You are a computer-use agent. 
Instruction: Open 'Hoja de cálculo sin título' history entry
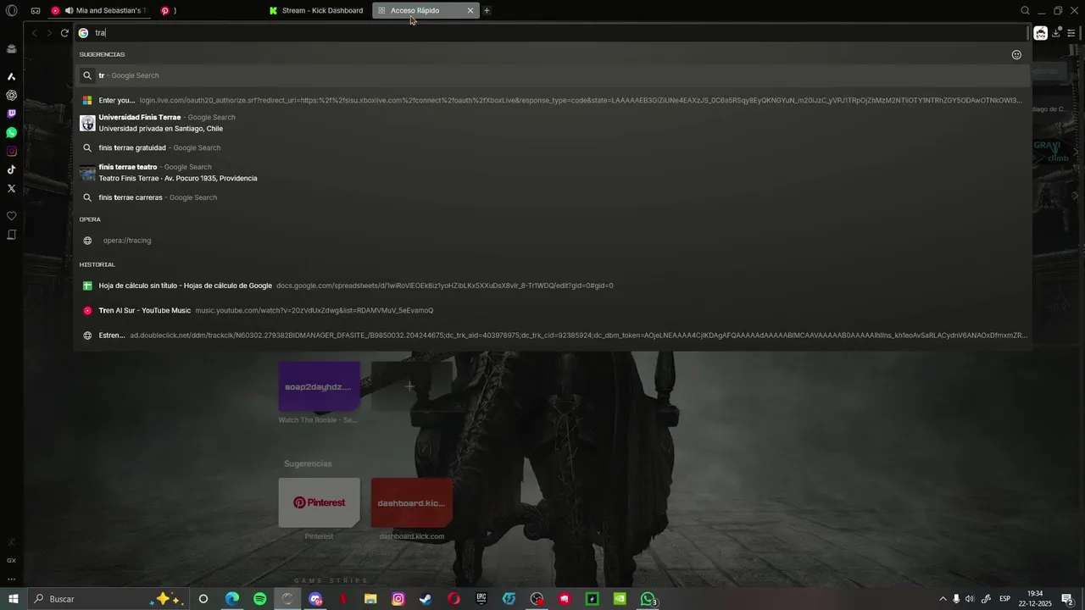(553, 286)
